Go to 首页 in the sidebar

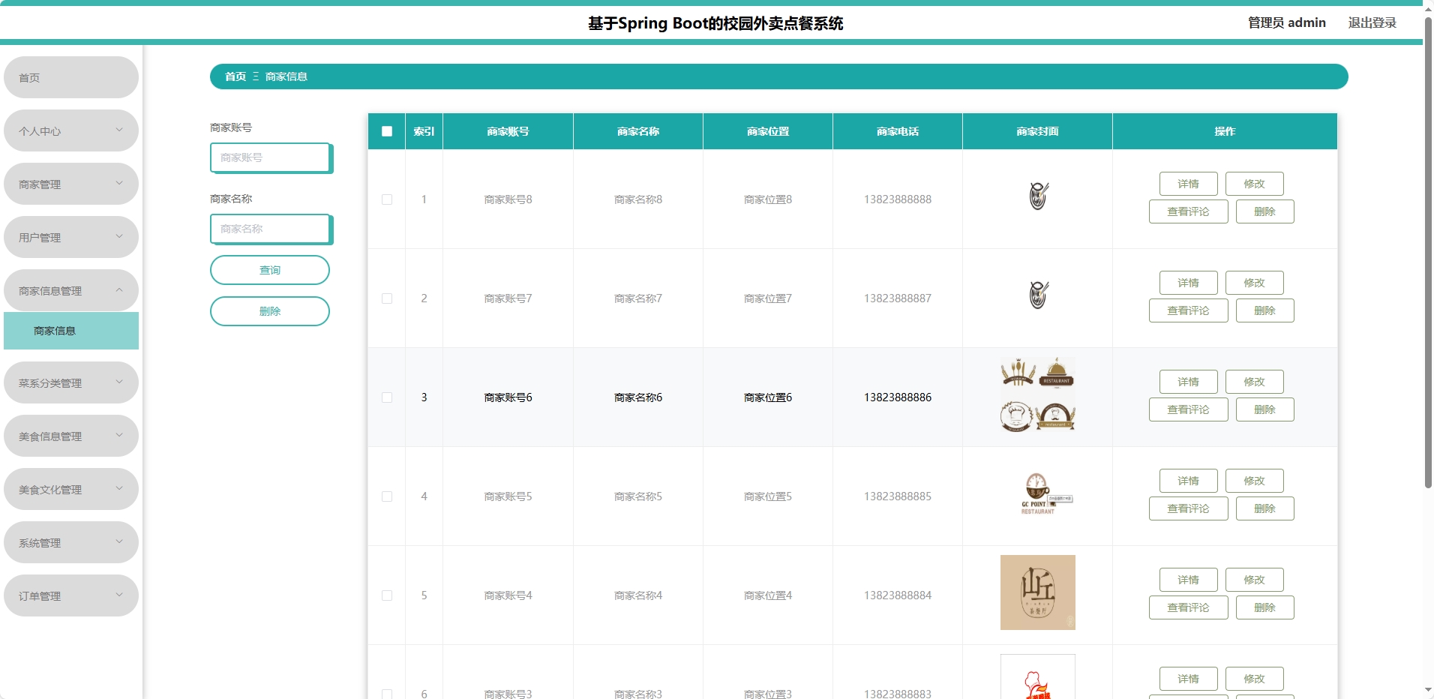click(x=71, y=77)
